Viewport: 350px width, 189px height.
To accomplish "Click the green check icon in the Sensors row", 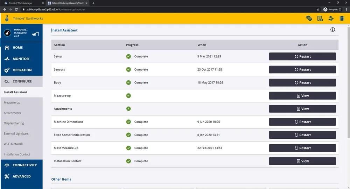I will (128, 70).
